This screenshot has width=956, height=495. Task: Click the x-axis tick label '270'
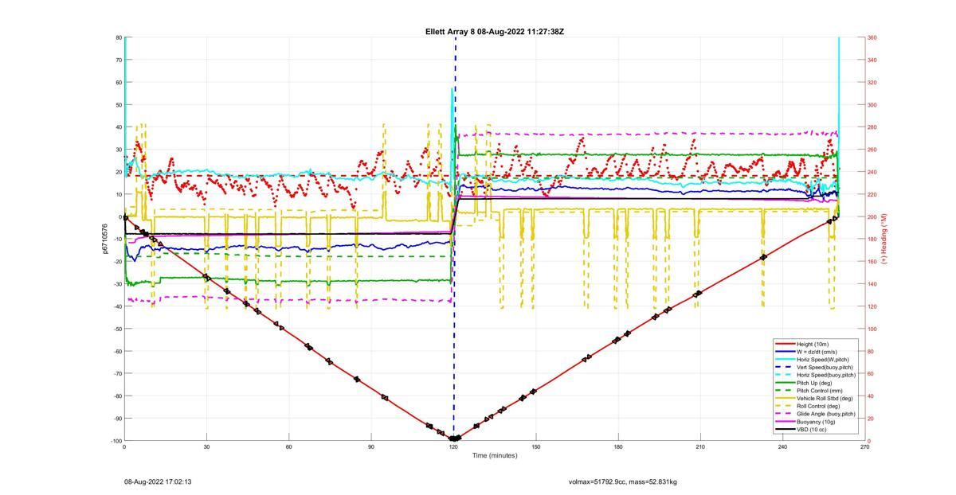[865, 447]
